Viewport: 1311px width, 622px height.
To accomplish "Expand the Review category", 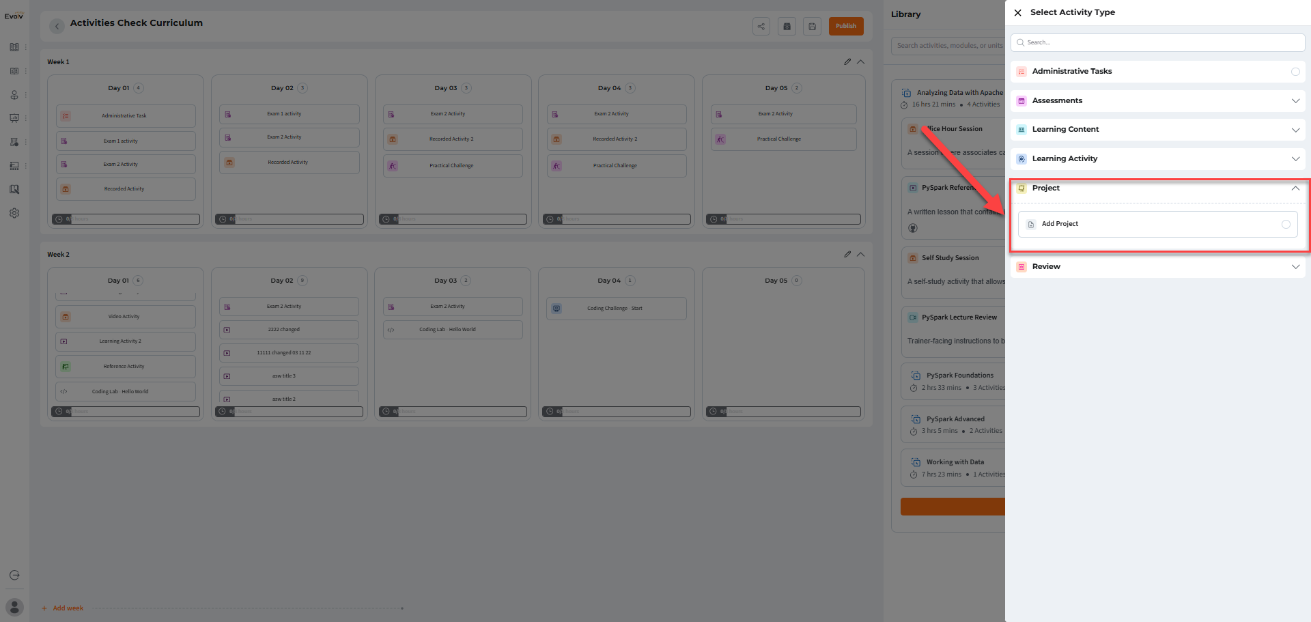I will click(x=1295, y=267).
